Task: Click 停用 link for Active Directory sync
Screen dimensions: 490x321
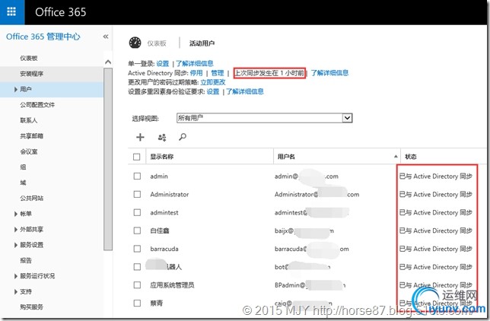Action: tap(196, 73)
